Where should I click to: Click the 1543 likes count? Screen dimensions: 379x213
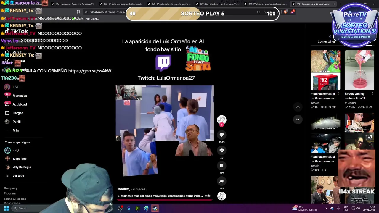(x=221, y=142)
